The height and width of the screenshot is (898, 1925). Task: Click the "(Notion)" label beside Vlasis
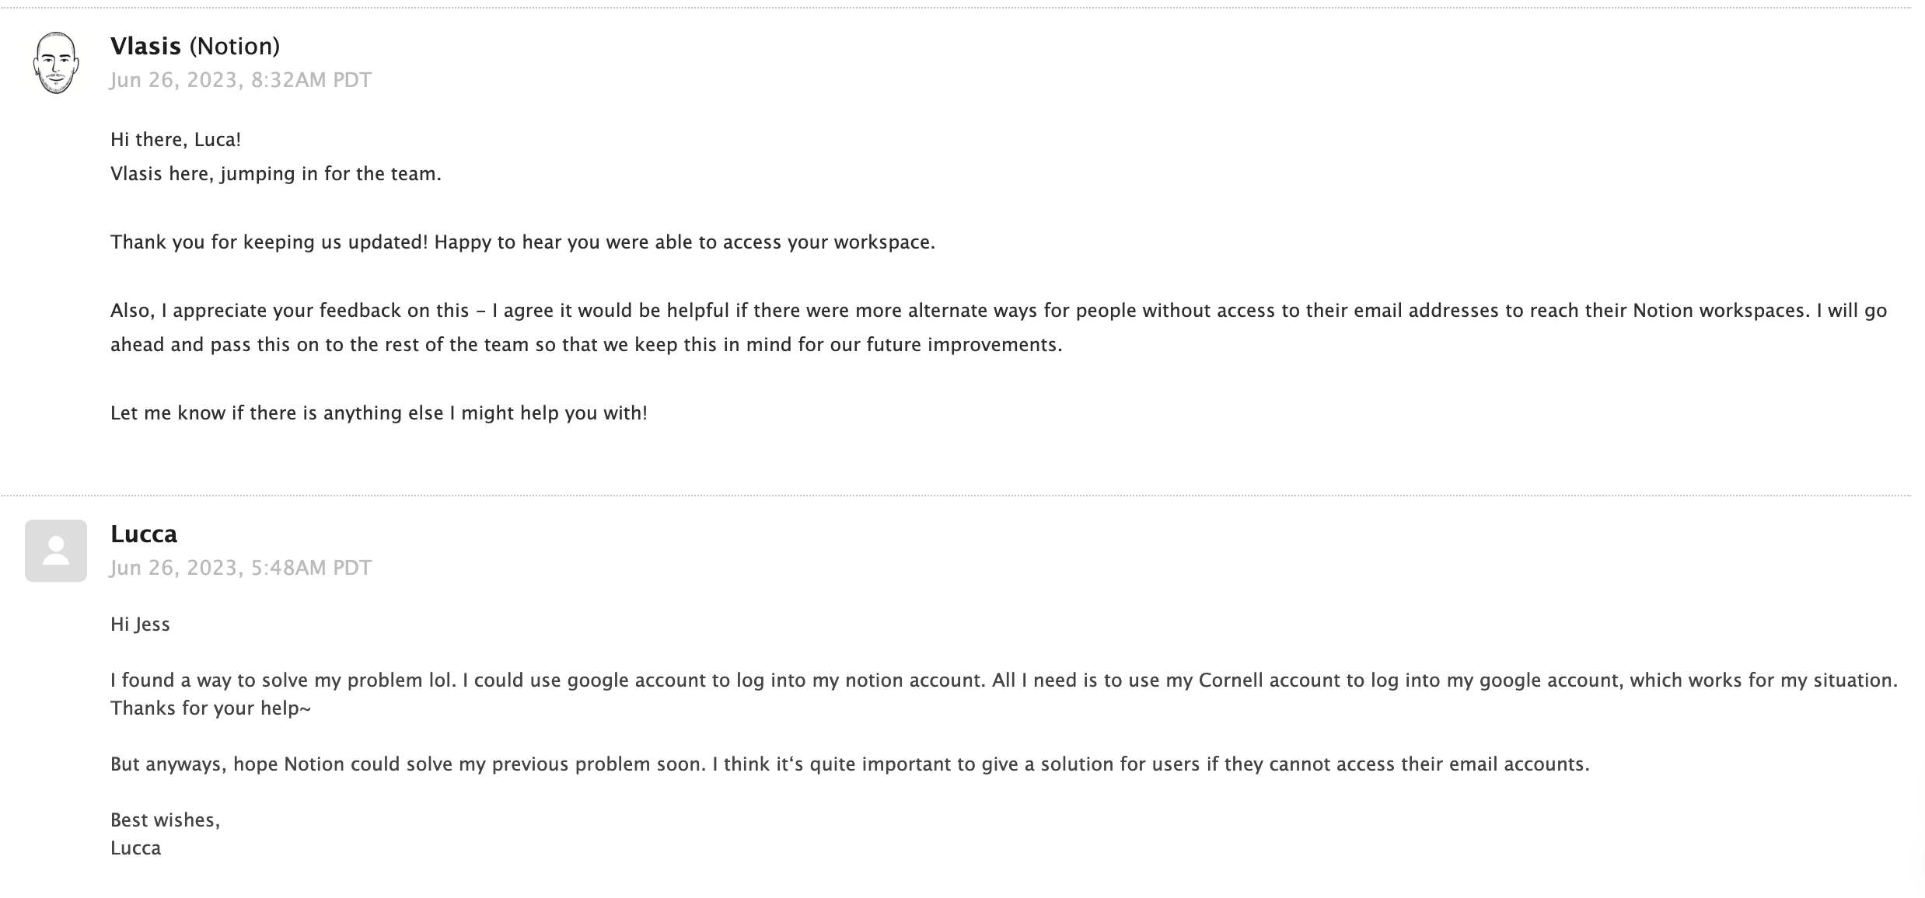click(x=234, y=47)
